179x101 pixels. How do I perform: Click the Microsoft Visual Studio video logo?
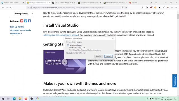click(x=50, y=53)
